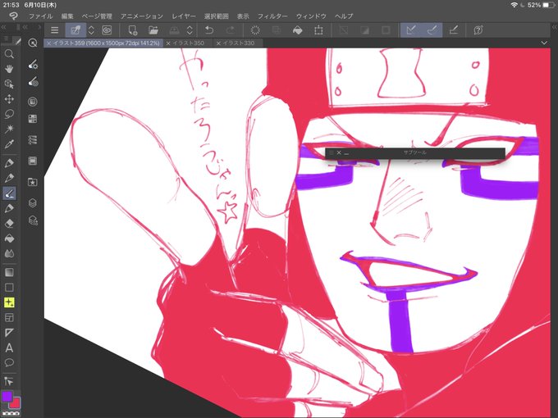Select the Hand move-view tool
The width and height of the screenshot is (558, 418).
pyautogui.click(x=9, y=69)
